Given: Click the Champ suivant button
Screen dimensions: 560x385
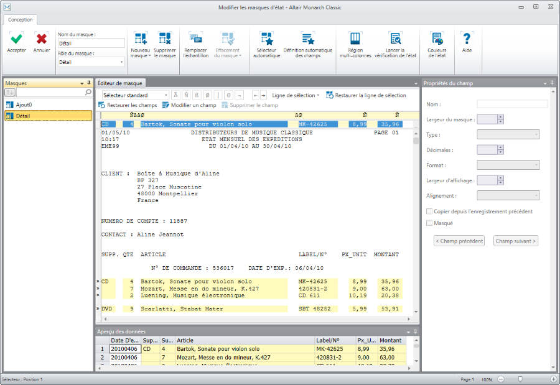Looking at the screenshot, I should (x=515, y=241).
